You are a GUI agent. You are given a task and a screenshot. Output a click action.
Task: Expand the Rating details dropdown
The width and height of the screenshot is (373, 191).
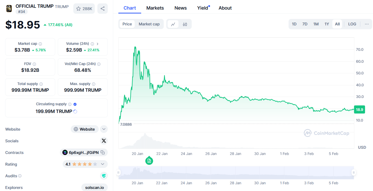click(x=103, y=164)
